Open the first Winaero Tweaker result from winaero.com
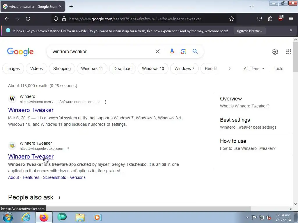 click(31, 110)
